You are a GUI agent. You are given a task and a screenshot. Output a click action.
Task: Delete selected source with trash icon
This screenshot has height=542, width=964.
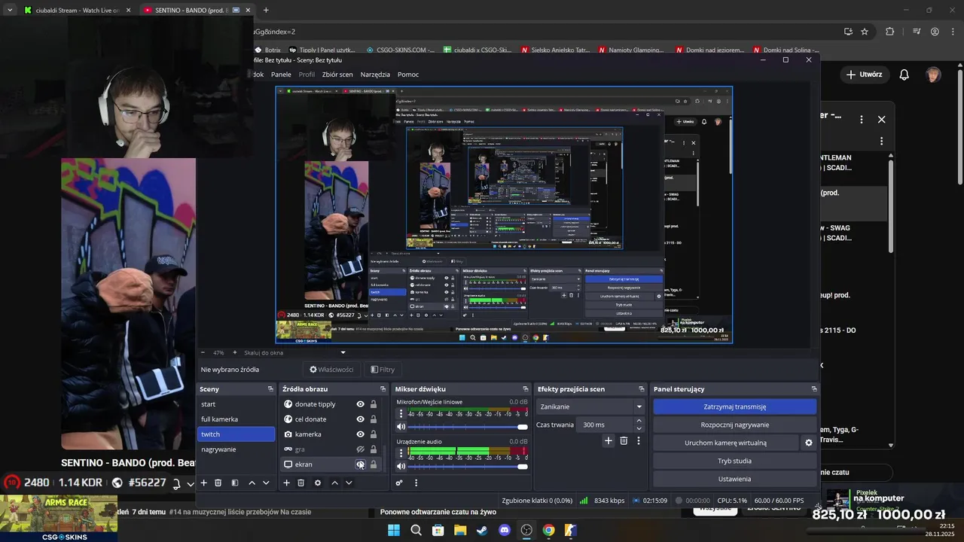tap(300, 483)
